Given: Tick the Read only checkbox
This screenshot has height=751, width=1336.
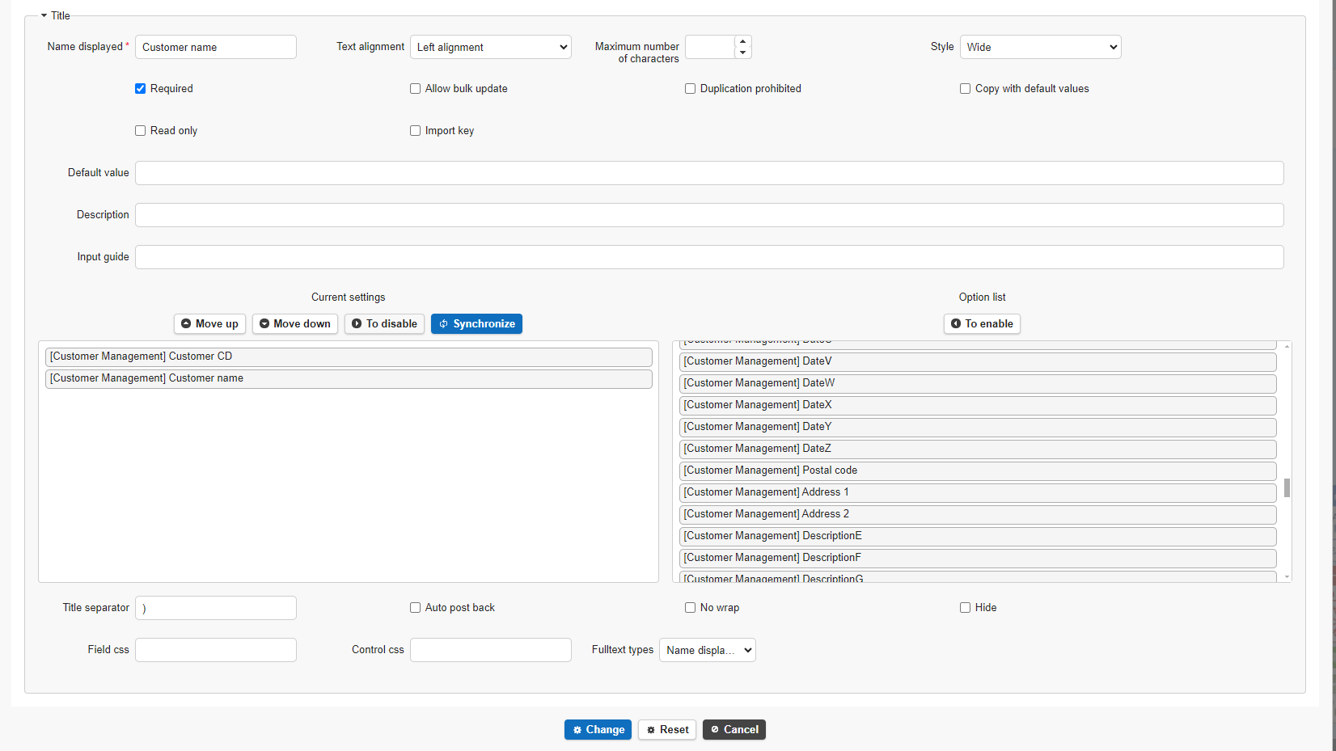Looking at the screenshot, I should point(140,131).
